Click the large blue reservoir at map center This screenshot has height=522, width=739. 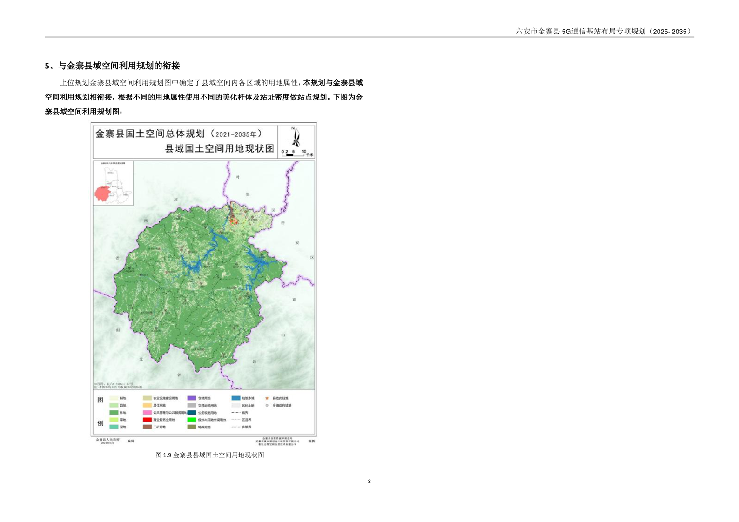(x=195, y=266)
